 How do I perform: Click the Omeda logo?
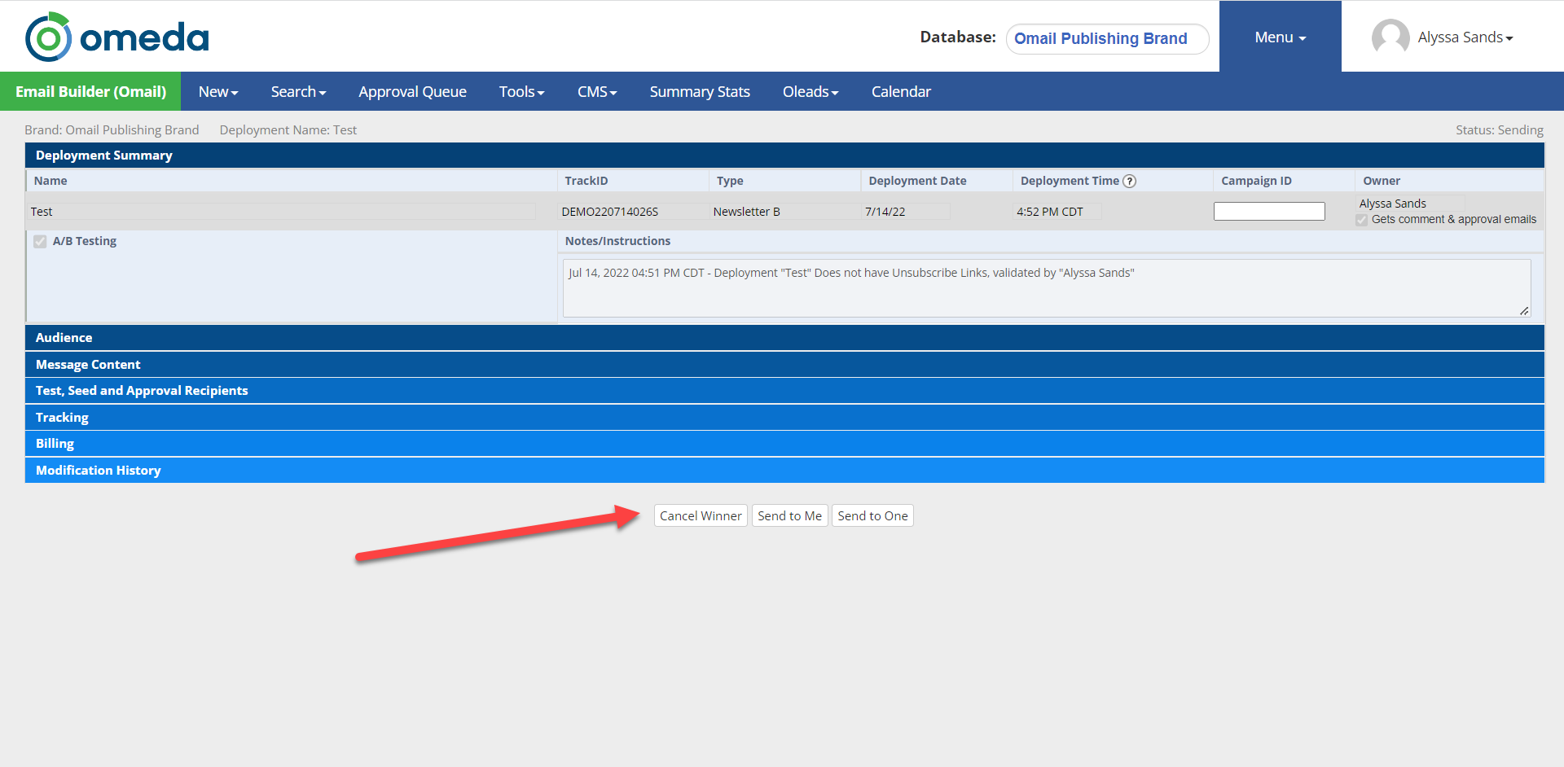point(116,37)
